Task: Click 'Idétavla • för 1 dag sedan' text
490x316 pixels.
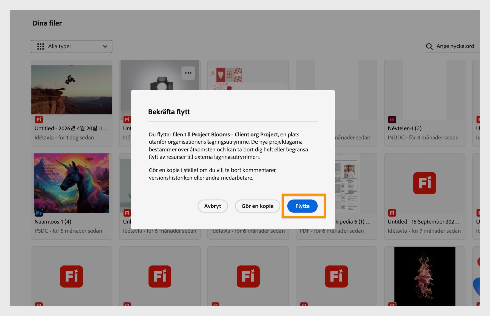Action: (x=64, y=137)
